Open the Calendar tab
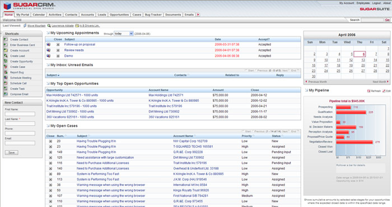This screenshot has height=207, width=392. pos(39,15)
